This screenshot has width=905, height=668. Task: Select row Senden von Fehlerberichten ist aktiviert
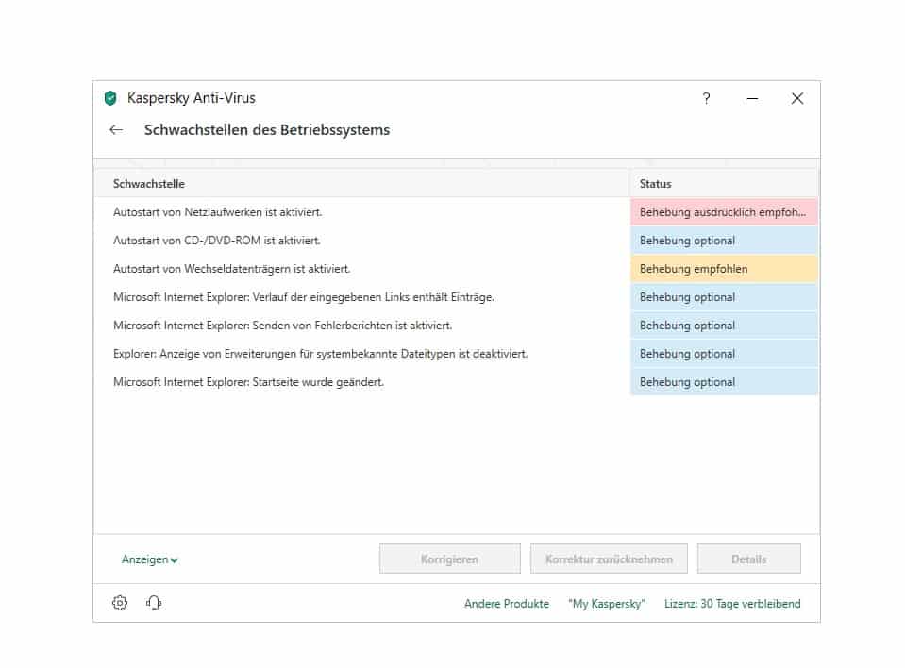[x=456, y=326]
